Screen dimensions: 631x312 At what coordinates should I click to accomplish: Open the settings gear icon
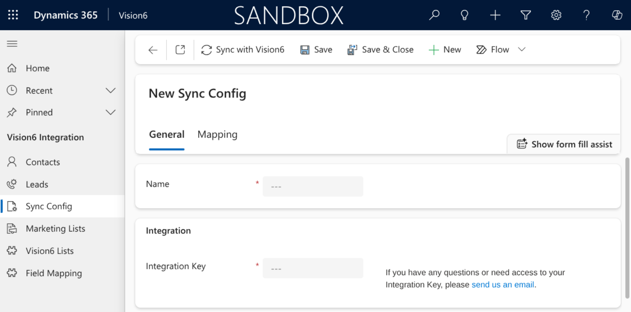556,15
